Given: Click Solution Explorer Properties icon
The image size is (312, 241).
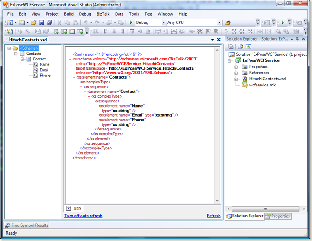Looking at the screenshot, I should [231, 47].
